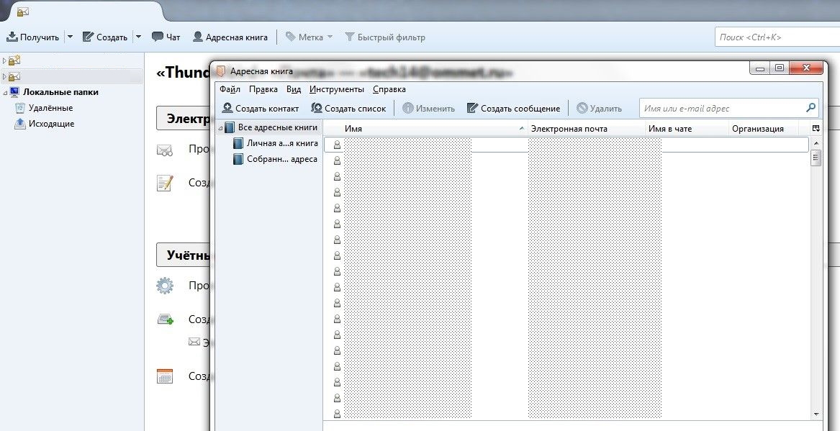The height and width of the screenshot is (431, 840).
Task: Maximize the Адресная книга window
Action: coord(779,68)
